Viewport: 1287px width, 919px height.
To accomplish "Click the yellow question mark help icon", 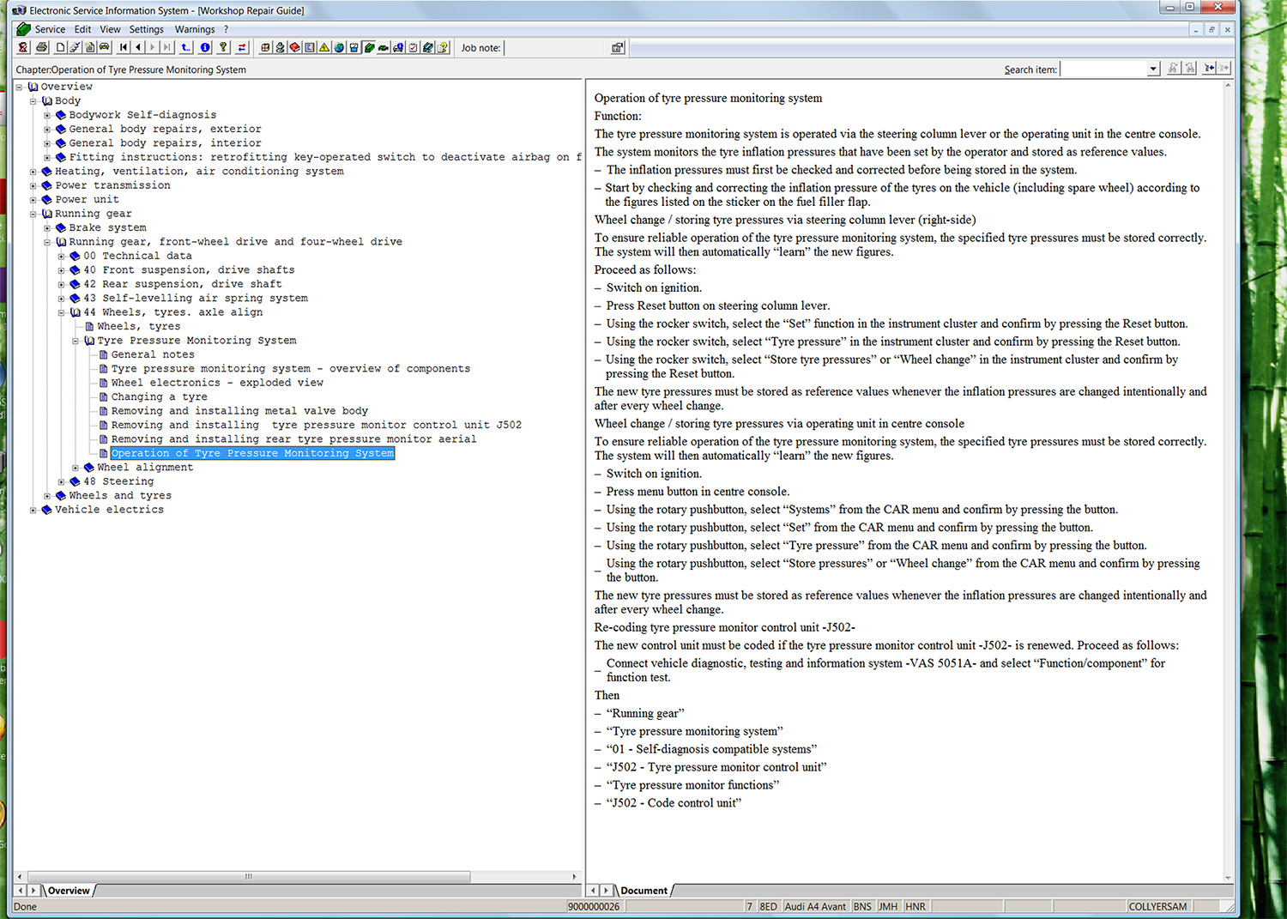I will (x=224, y=48).
